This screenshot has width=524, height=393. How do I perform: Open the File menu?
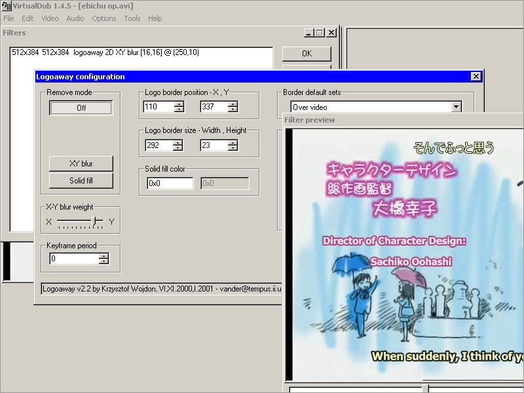(x=9, y=18)
